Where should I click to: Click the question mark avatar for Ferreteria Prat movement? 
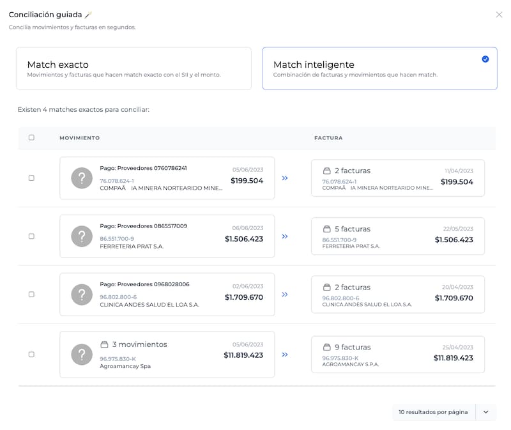pyautogui.click(x=82, y=236)
